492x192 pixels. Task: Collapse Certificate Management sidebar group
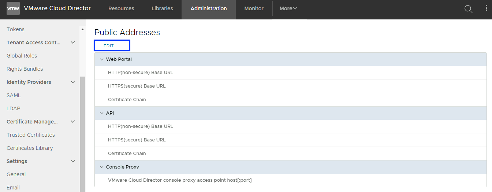73,122
